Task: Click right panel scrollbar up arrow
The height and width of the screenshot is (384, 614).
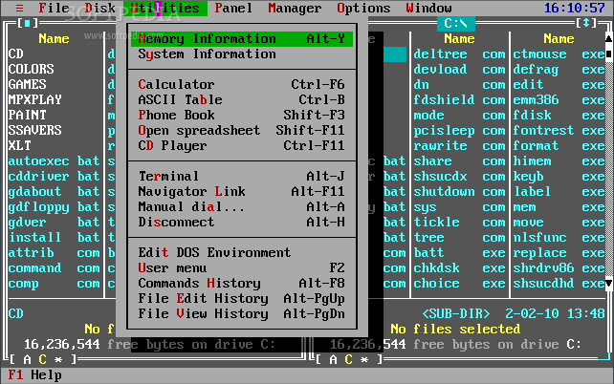Action: tap(609, 38)
